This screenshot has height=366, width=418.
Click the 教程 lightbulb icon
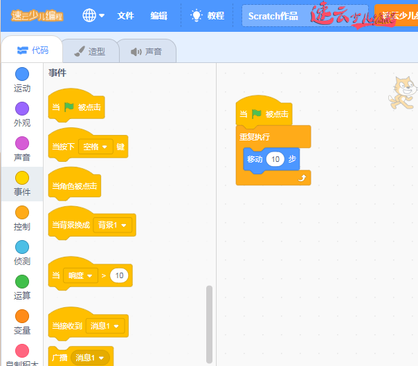pyautogui.click(x=197, y=15)
